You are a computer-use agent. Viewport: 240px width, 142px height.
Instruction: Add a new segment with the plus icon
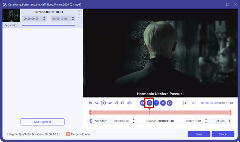(156, 103)
